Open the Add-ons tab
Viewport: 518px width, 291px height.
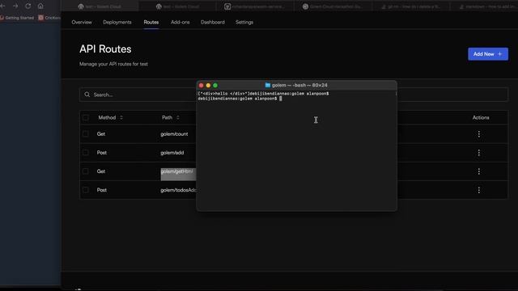(x=180, y=22)
